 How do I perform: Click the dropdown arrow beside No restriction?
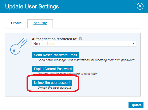pyautogui.click(x=133, y=44)
